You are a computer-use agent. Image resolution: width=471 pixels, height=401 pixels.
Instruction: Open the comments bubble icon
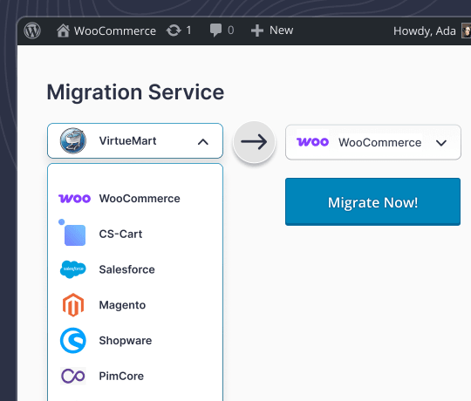pyautogui.click(x=215, y=31)
